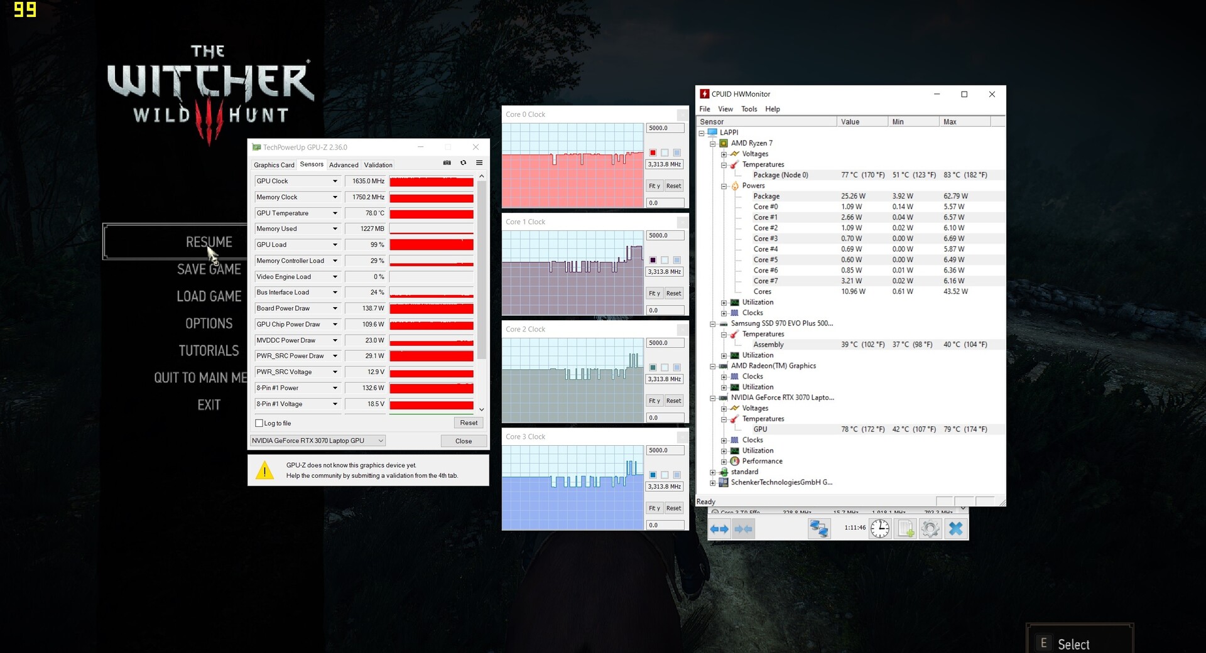The width and height of the screenshot is (1206, 653).
Task: Open the NVIDIA GeForce RTX 3070 device selector
Action: [x=317, y=441]
